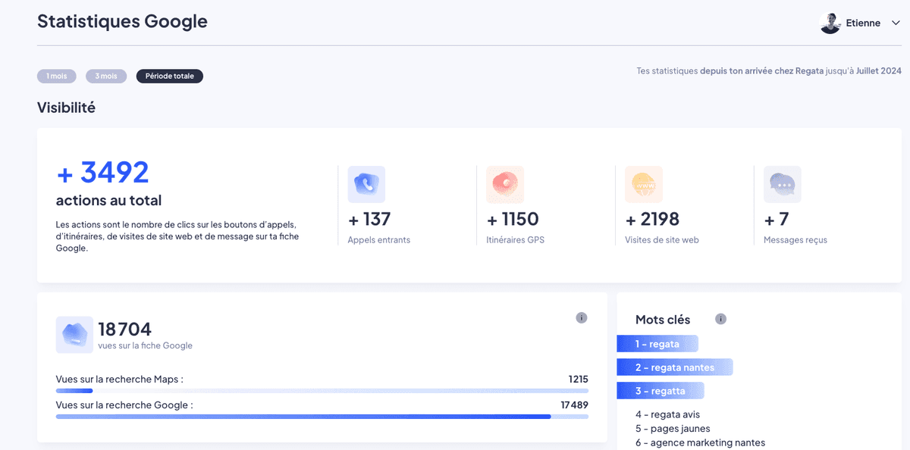Click the Google listing views icon

[74, 335]
